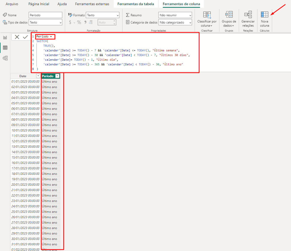Open the Período column filter arrow
291x251 pixels.
coord(57,76)
